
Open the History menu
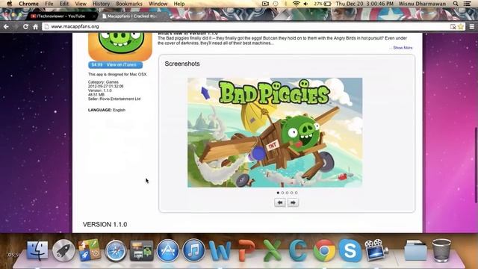pos(101,4)
